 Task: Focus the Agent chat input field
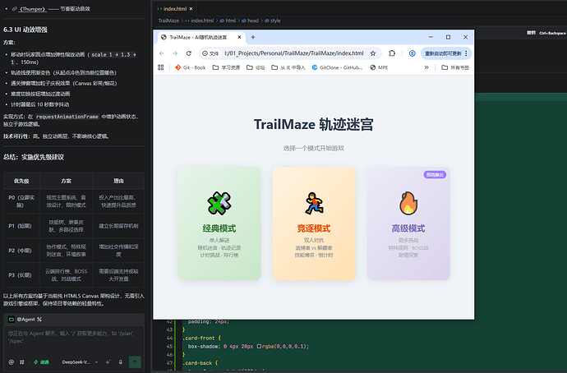point(74,338)
